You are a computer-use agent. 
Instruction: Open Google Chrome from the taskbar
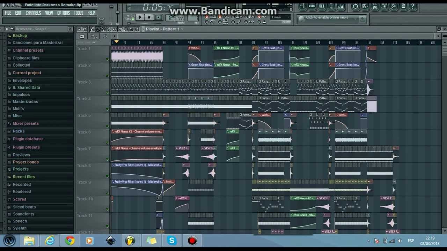[x=70, y=241]
